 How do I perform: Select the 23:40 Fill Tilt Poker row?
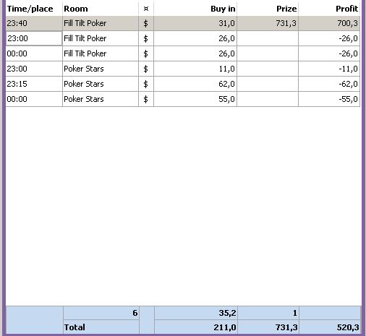pos(183,23)
